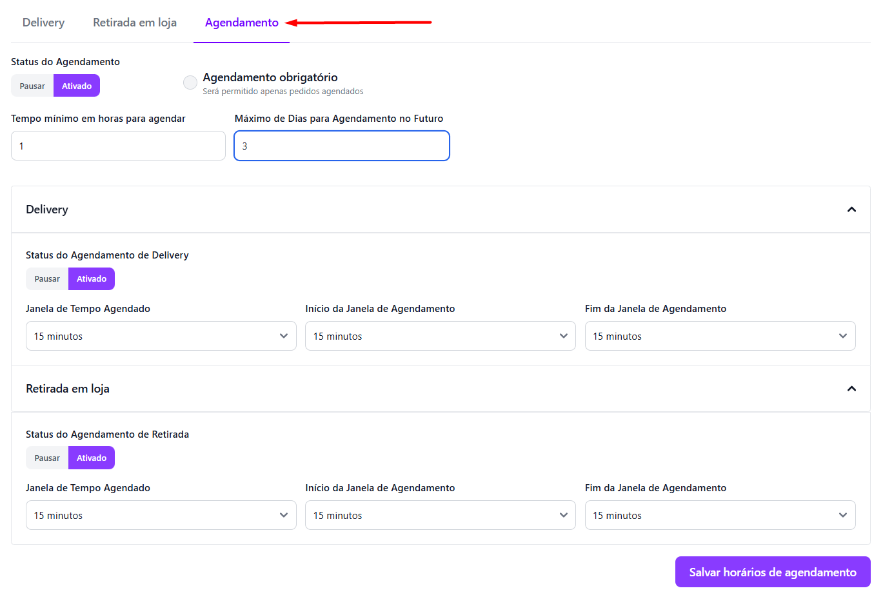The width and height of the screenshot is (883, 595).
Task: Click the Tempo mínimo em horas field
Action: coord(118,146)
